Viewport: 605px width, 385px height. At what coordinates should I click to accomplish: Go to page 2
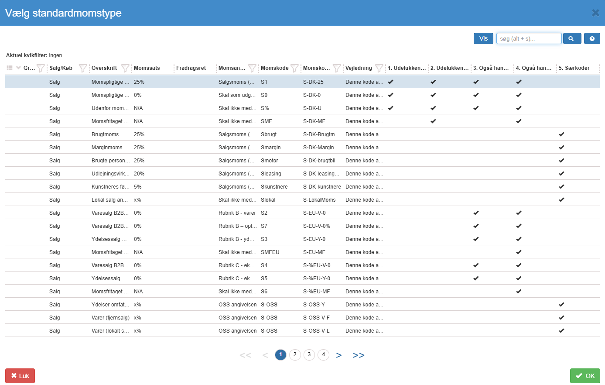(x=295, y=354)
